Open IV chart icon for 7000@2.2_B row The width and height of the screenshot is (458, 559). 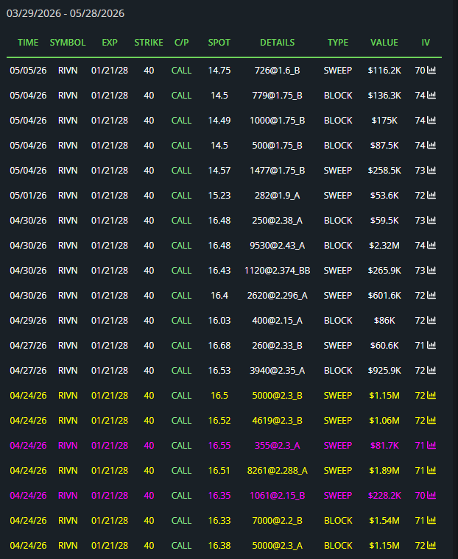pyautogui.click(x=431, y=520)
